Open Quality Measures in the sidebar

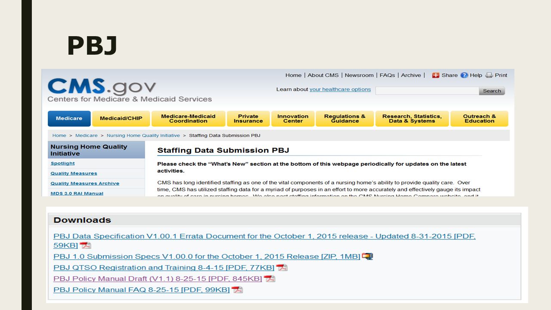point(74,173)
